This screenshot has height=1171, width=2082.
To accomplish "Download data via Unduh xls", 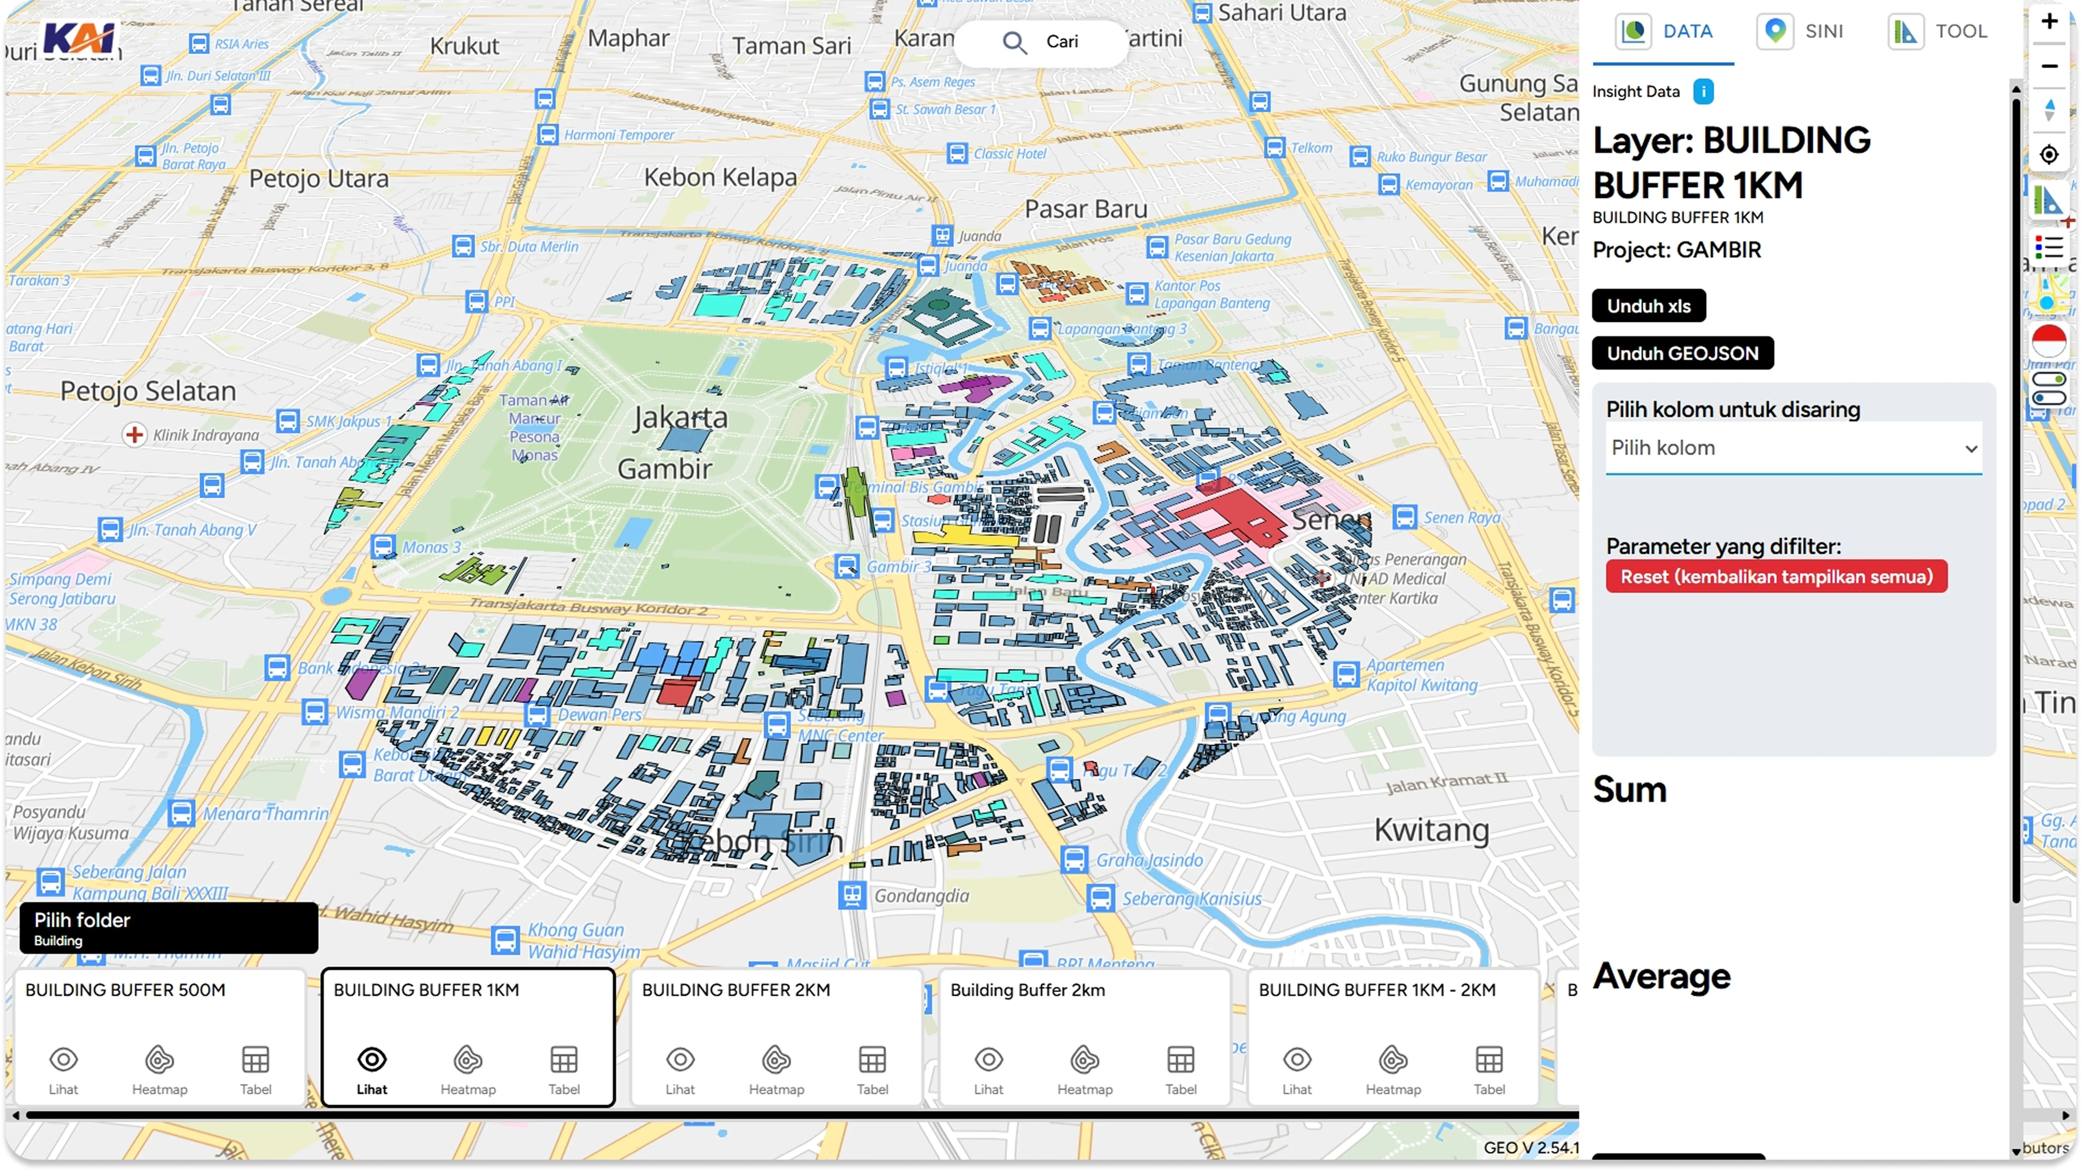I will pos(1649,306).
